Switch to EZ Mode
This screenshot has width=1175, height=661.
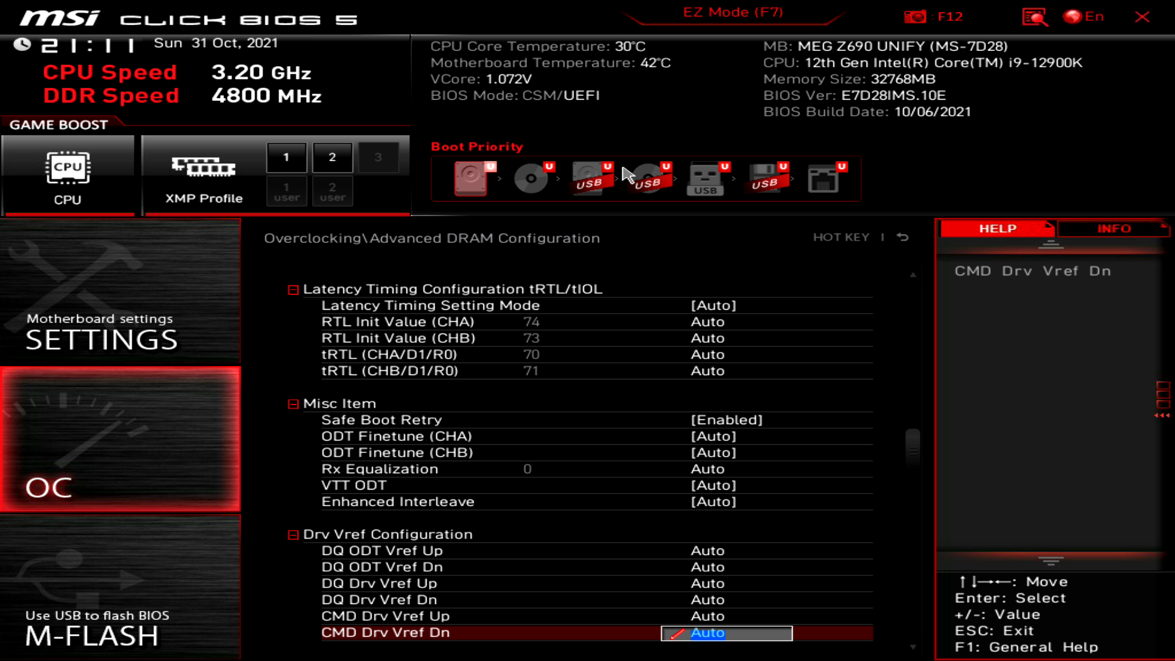click(732, 12)
